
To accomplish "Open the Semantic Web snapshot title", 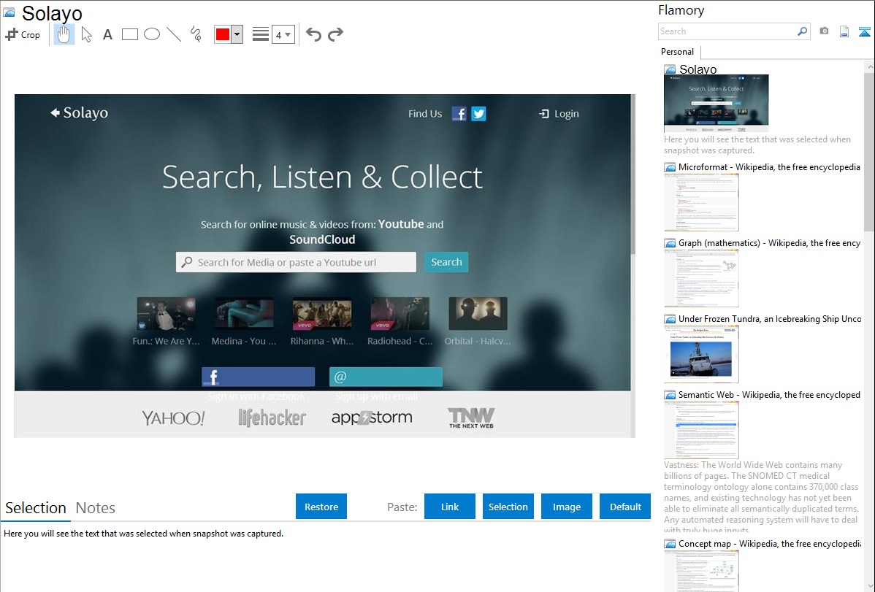I will [769, 394].
